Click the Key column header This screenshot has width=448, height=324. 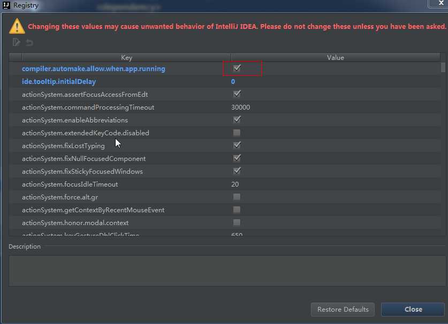126,57
